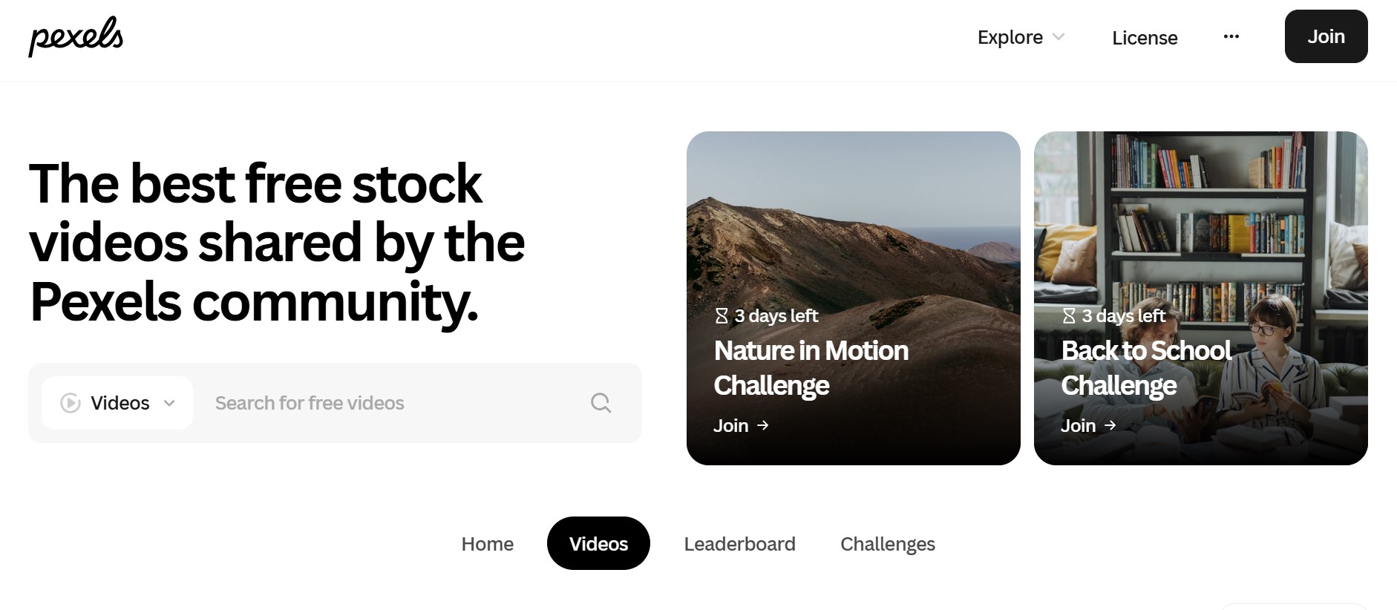Join the Nature in Motion Challenge

pyautogui.click(x=741, y=425)
